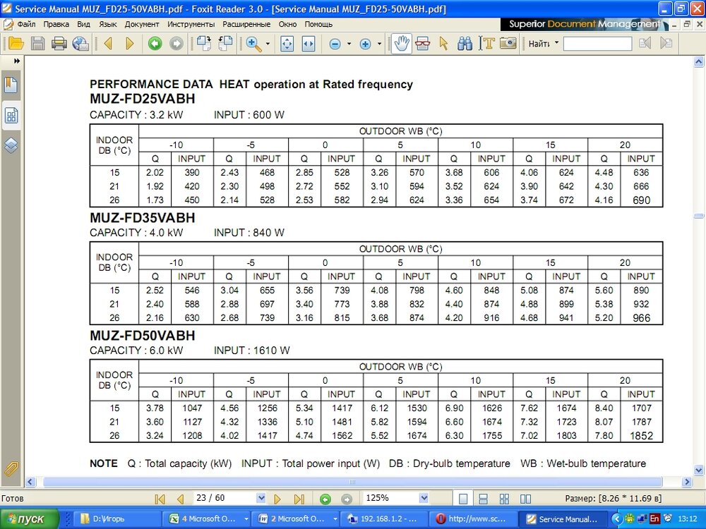Zoom out with the minus button
The width and height of the screenshot is (706, 529).
pyautogui.click(x=335, y=44)
